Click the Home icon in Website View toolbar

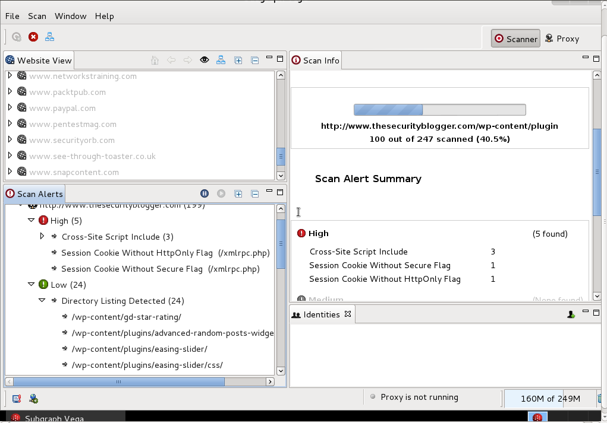tap(155, 60)
